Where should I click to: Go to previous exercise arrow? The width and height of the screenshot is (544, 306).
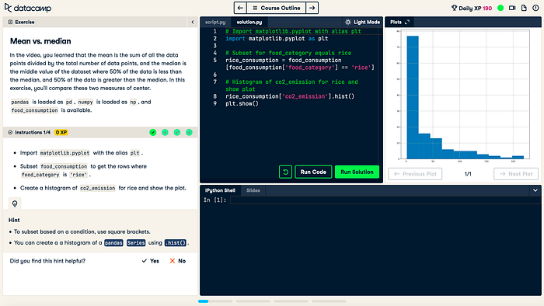240,8
